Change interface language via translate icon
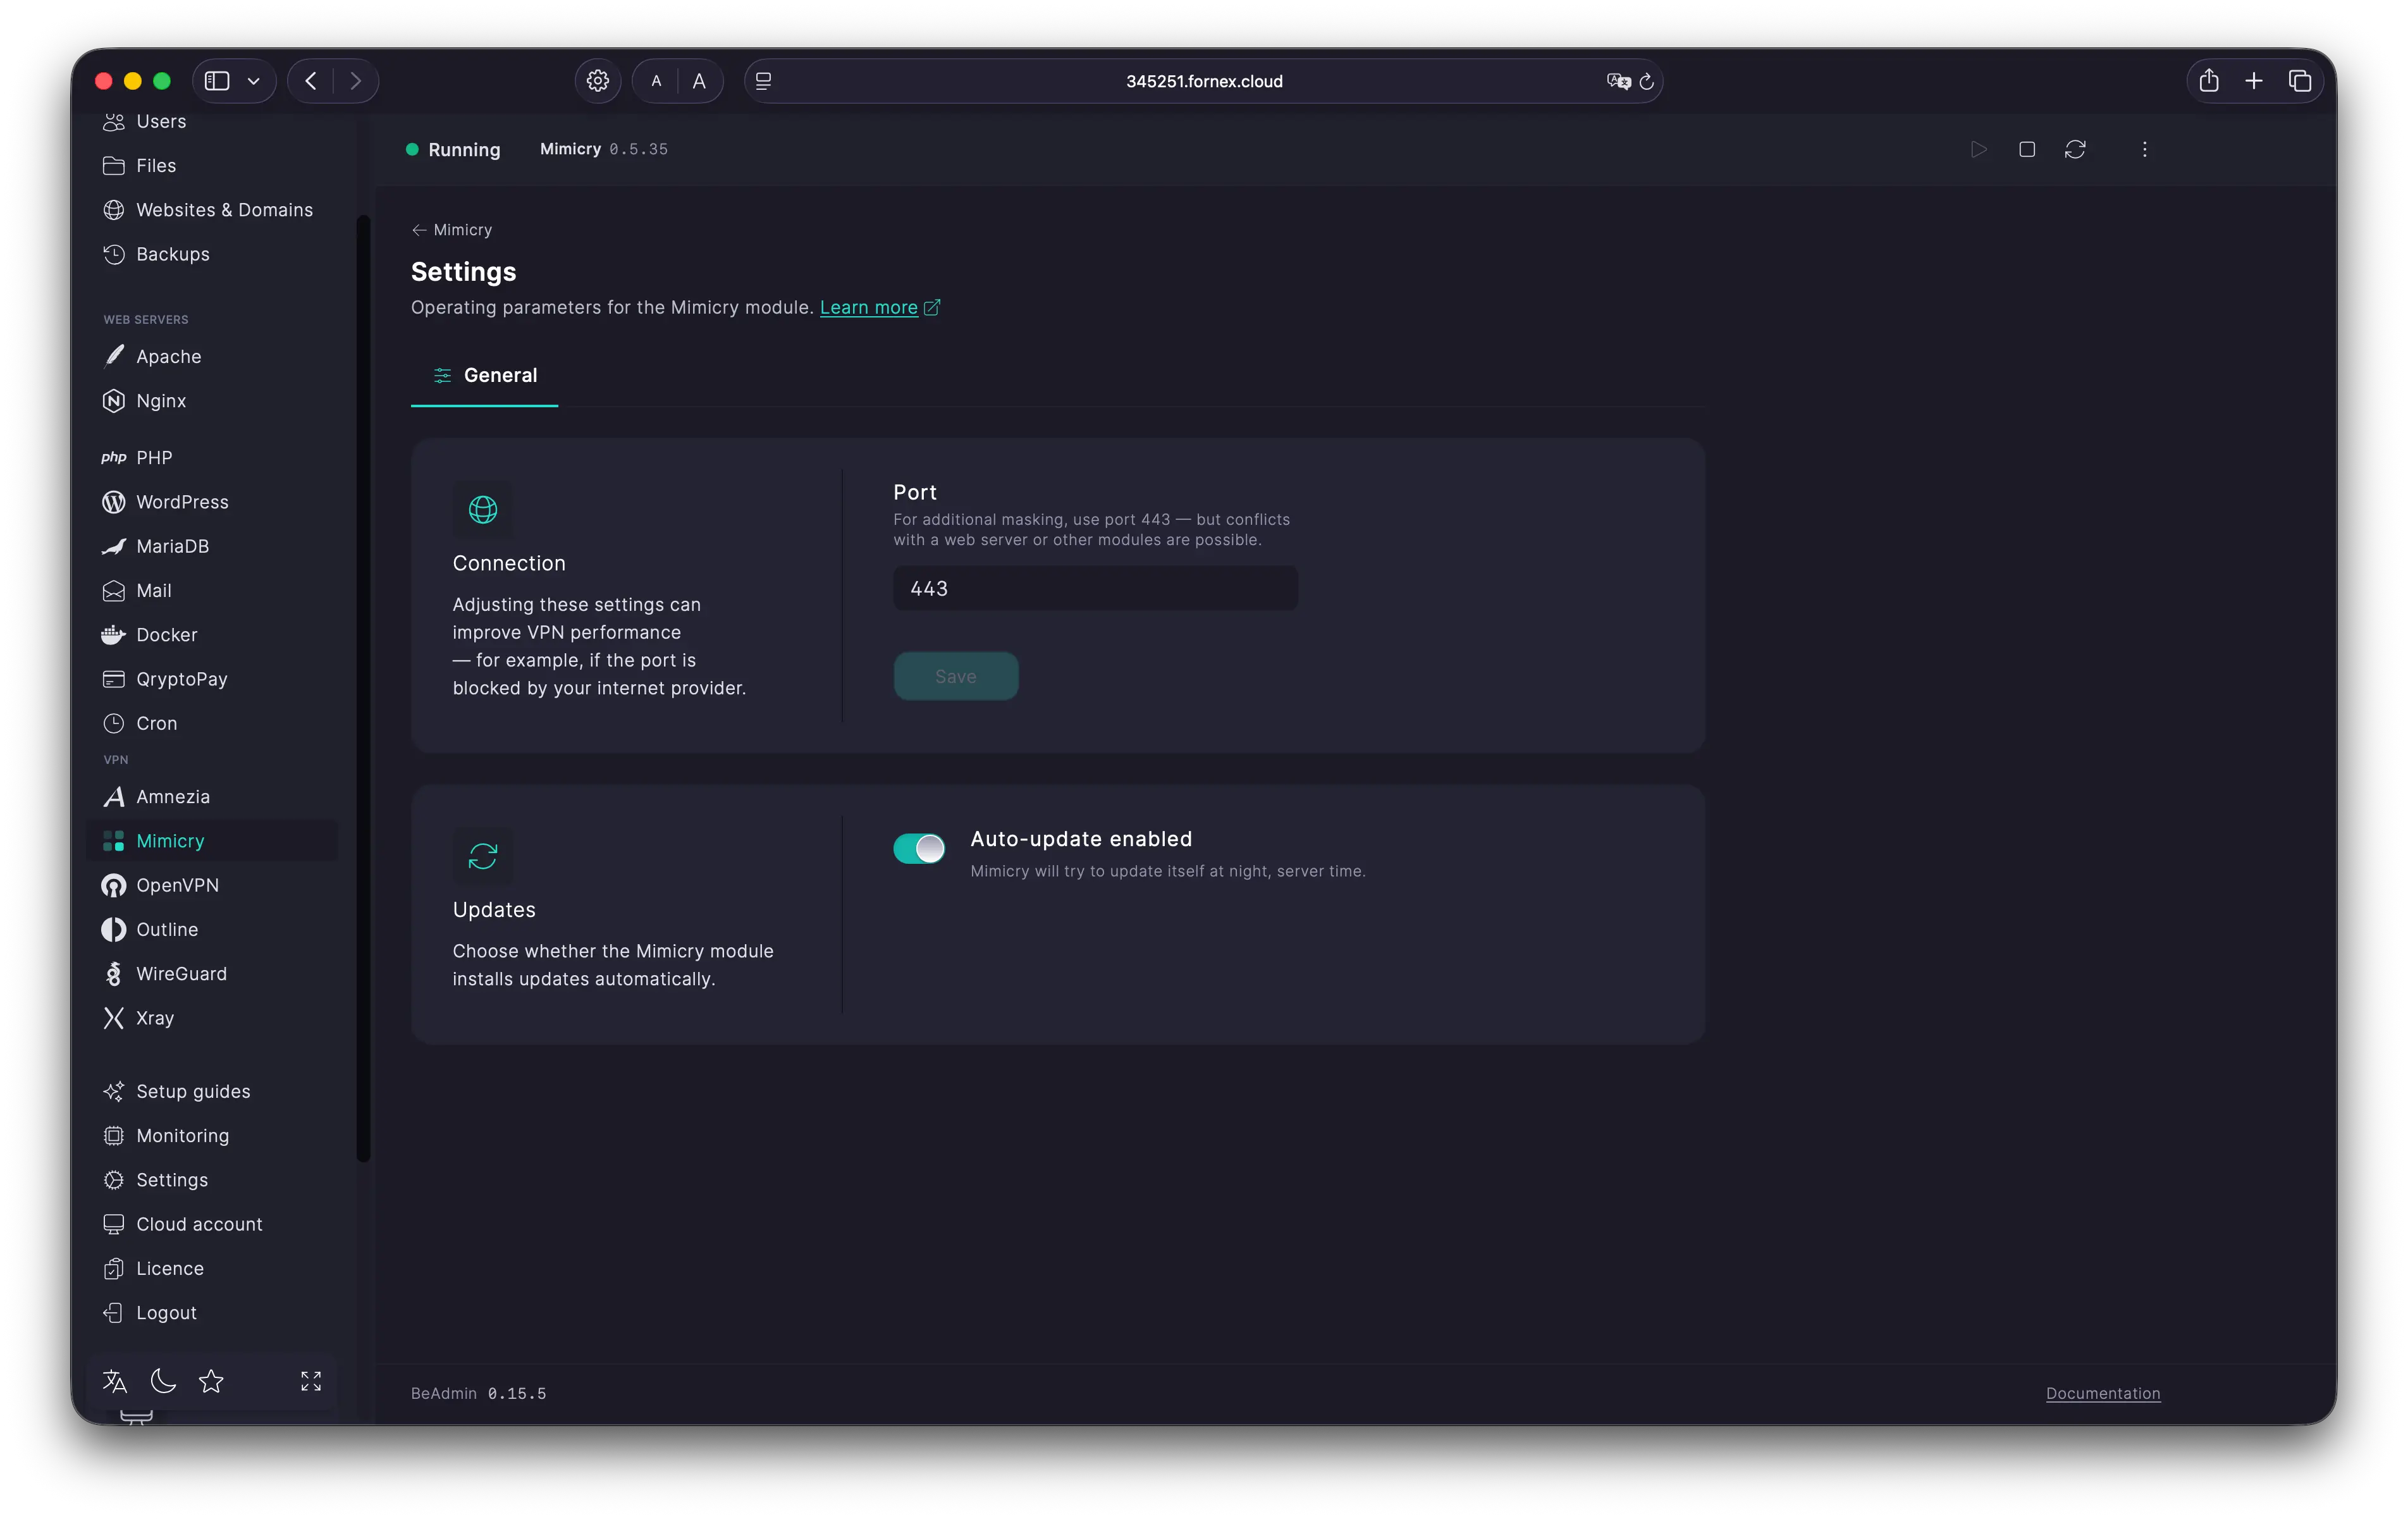 (115, 1381)
